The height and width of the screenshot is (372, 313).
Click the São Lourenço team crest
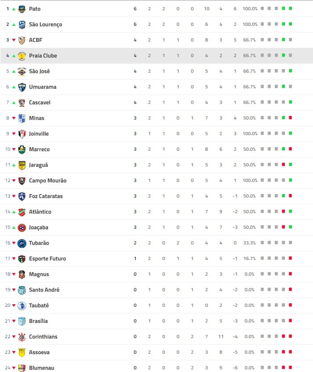pyautogui.click(x=22, y=25)
